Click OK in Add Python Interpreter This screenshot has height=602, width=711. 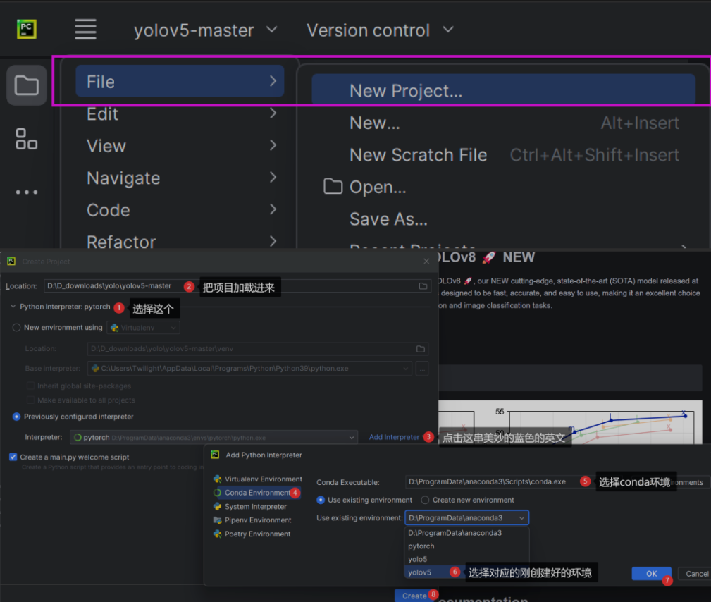pyautogui.click(x=651, y=573)
